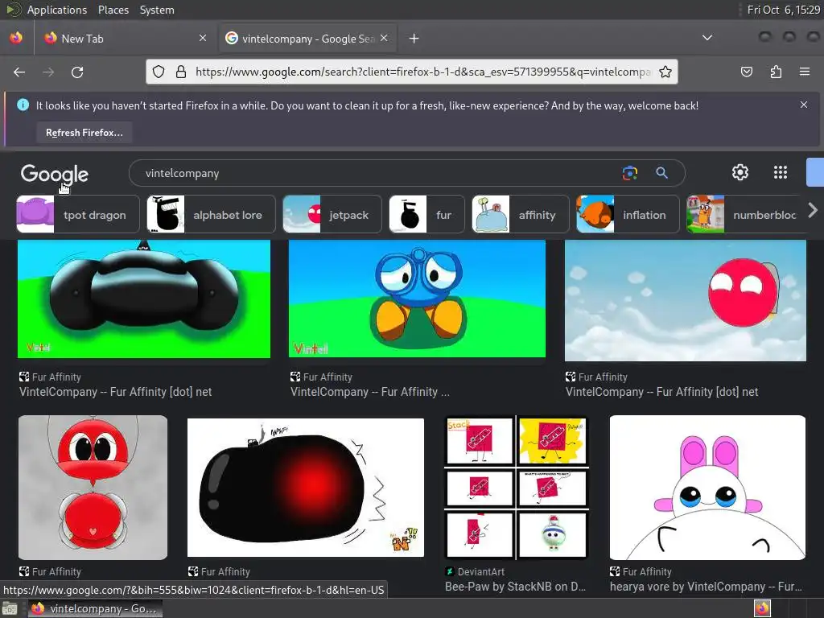
Task: Filter results by alphabet lore chip
Action: [x=211, y=214]
